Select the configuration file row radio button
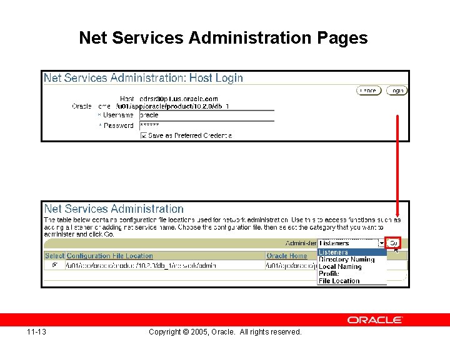Viewport: 450px width, 337px height. (x=54, y=265)
